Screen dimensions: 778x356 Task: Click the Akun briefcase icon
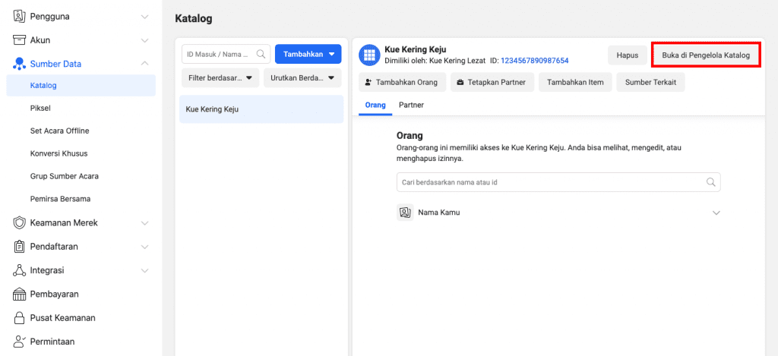[x=20, y=40]
